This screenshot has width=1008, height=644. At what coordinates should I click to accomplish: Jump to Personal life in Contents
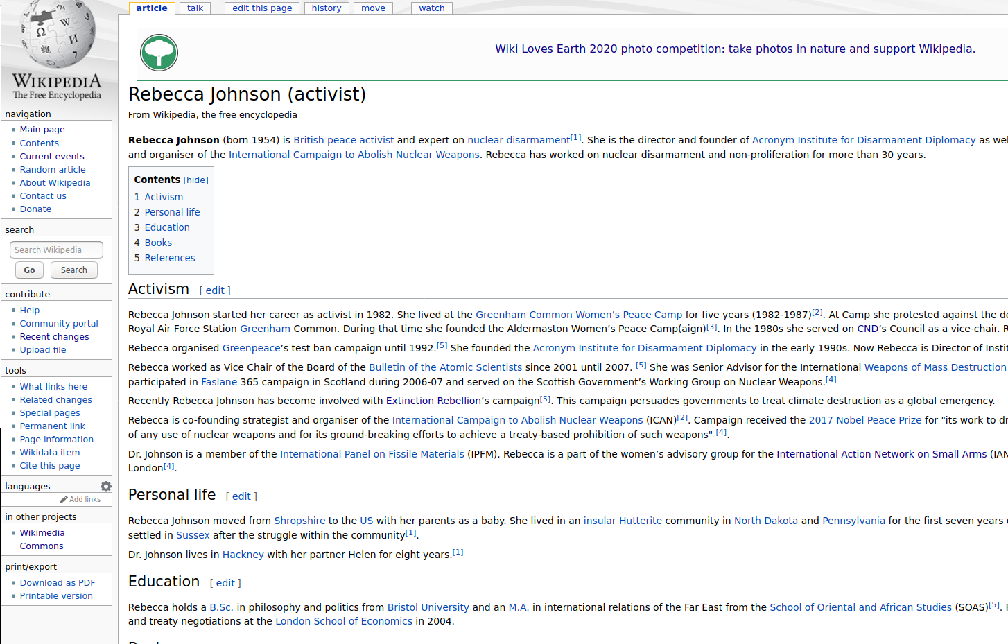[x=172, y=212]
